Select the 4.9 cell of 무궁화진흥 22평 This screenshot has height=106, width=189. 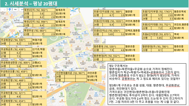tap(15, 97)
